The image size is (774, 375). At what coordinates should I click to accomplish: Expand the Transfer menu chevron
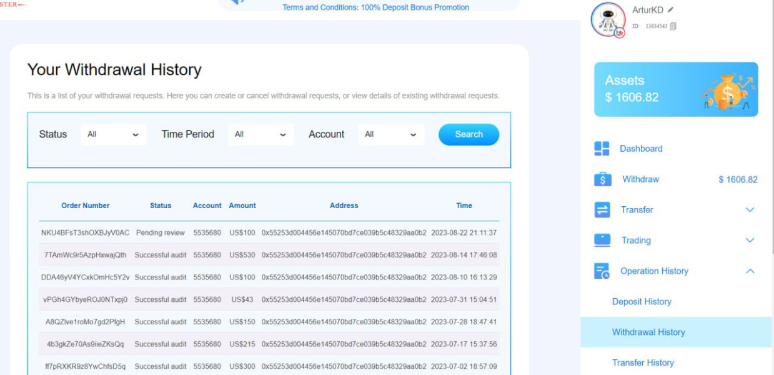point(750,210)
